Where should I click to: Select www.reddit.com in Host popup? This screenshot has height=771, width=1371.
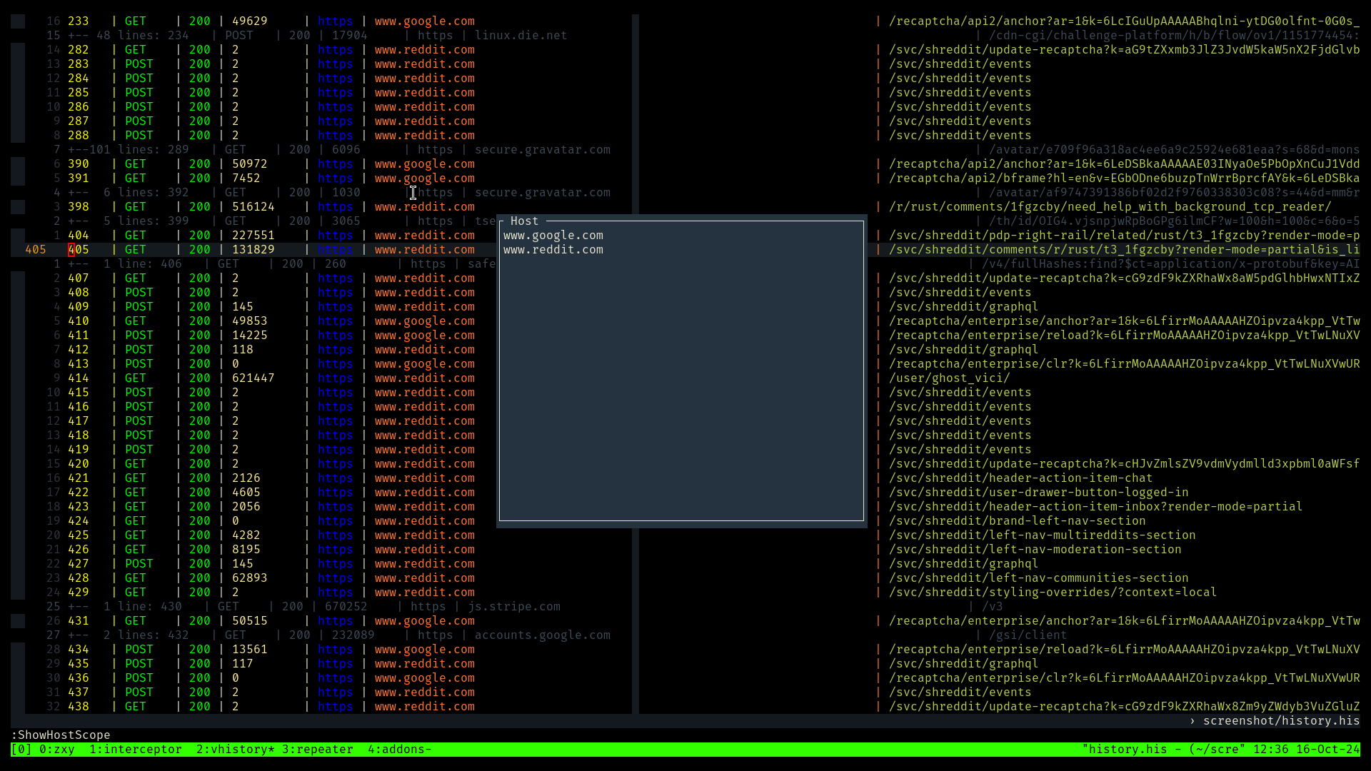coord(553,250)
